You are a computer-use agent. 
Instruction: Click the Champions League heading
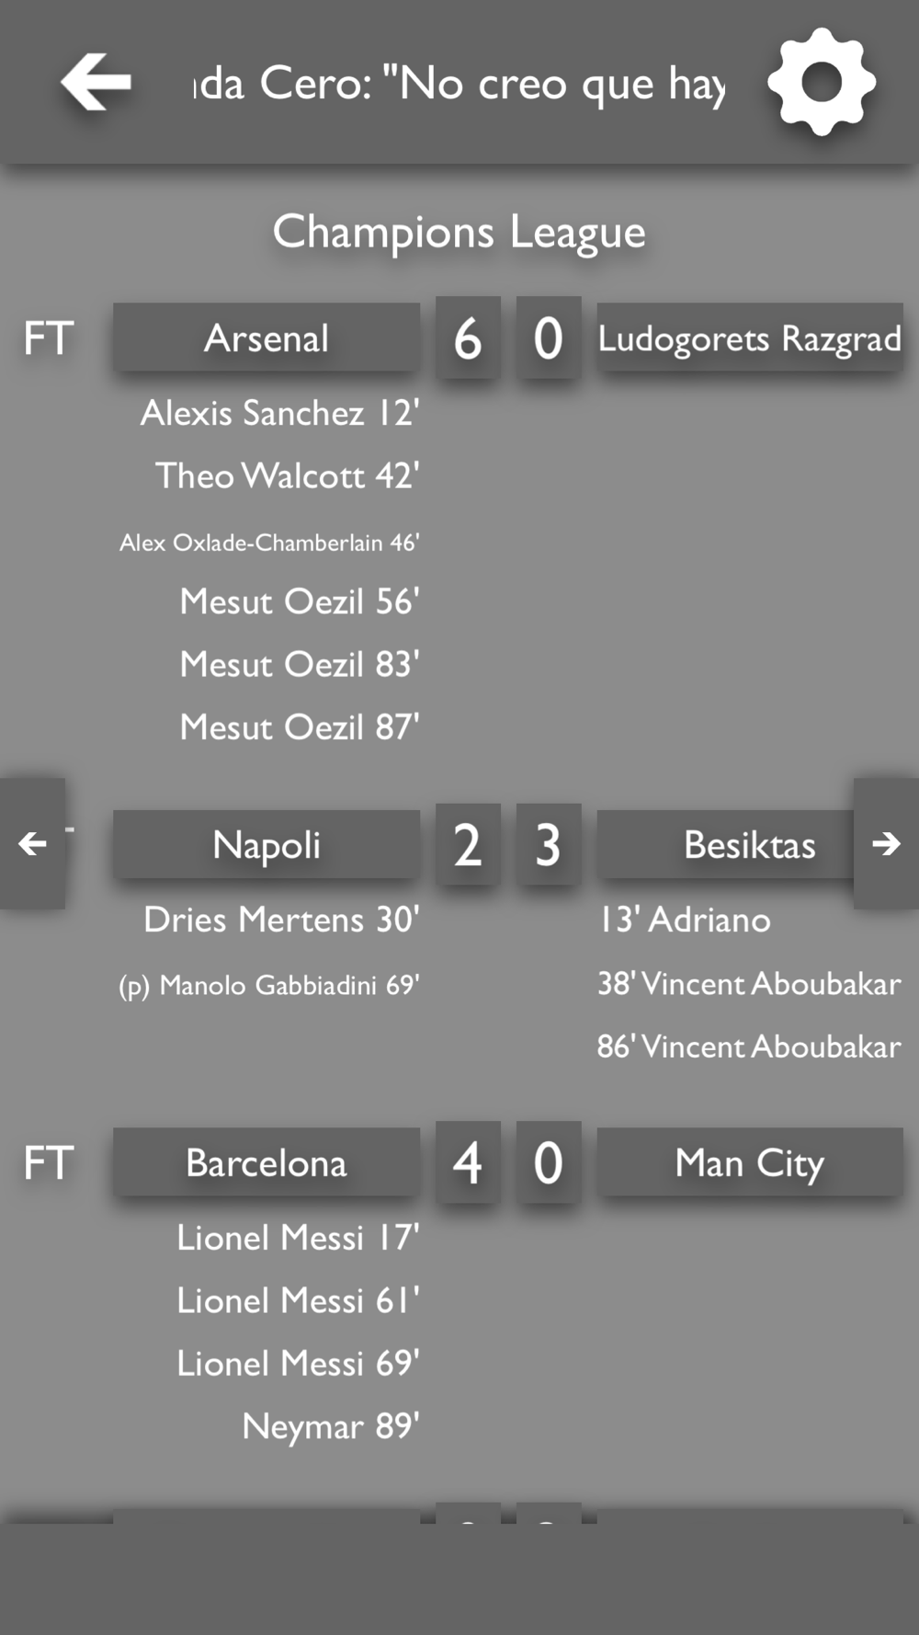click(459, 232)
